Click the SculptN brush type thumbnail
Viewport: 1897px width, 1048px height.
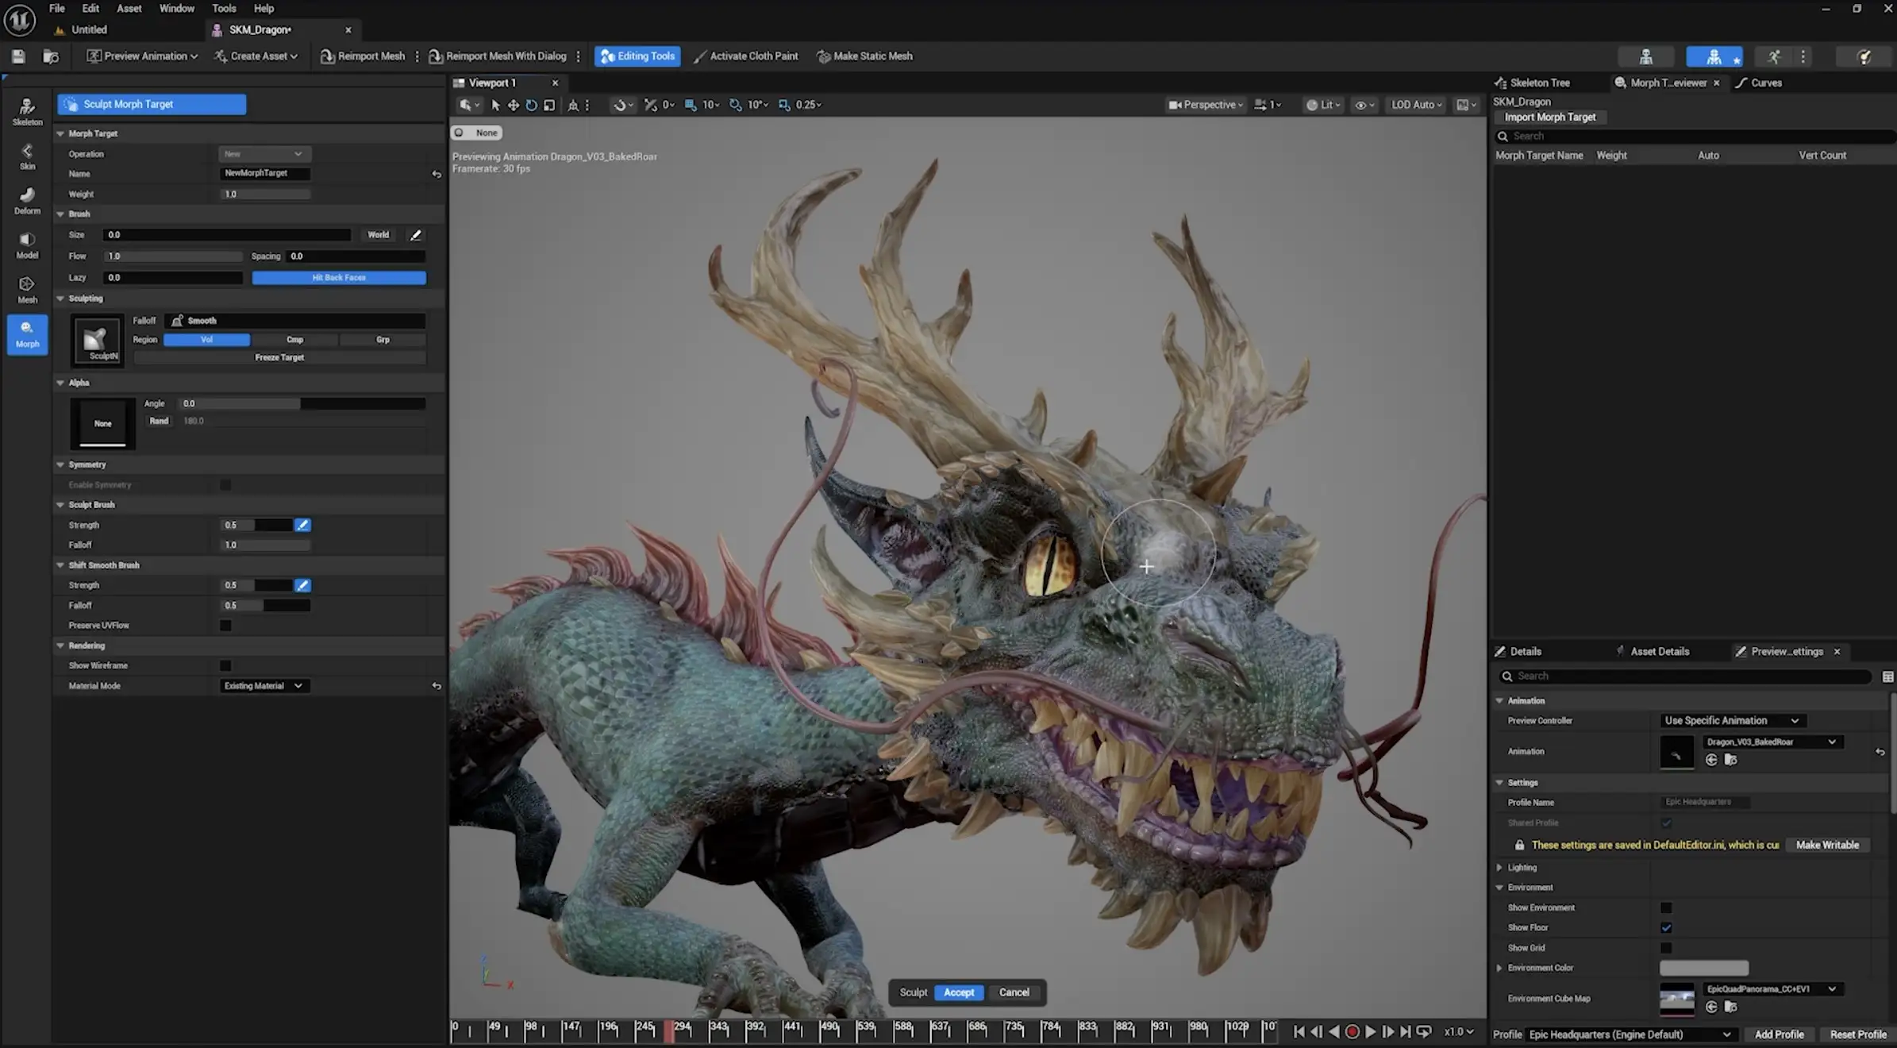pyautogui.click(x=96, y=341)
